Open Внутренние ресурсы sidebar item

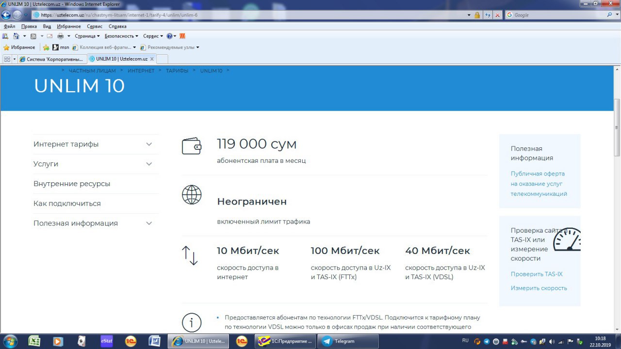pos(72,184)
